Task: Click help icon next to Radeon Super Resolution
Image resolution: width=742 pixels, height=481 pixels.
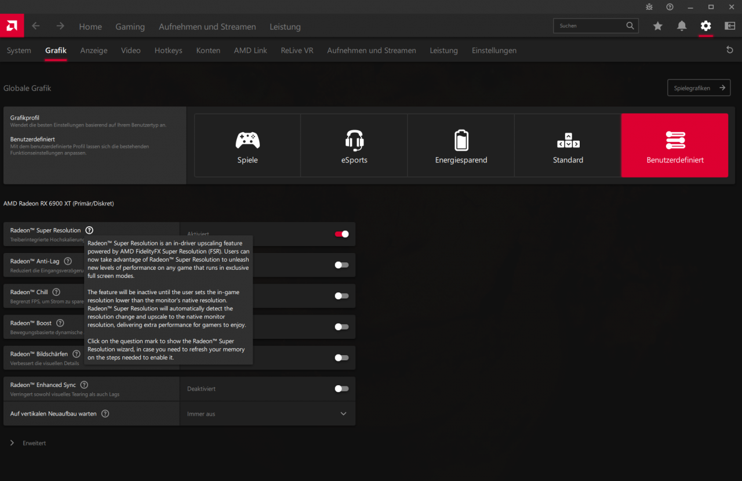Action: click(89, 230)
